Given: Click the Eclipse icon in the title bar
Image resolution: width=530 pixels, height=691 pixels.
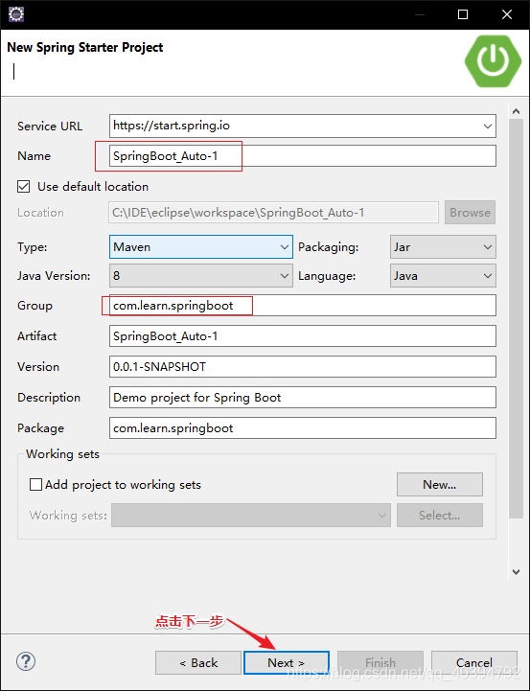Looking at the screenshot, I should (16, 14).
